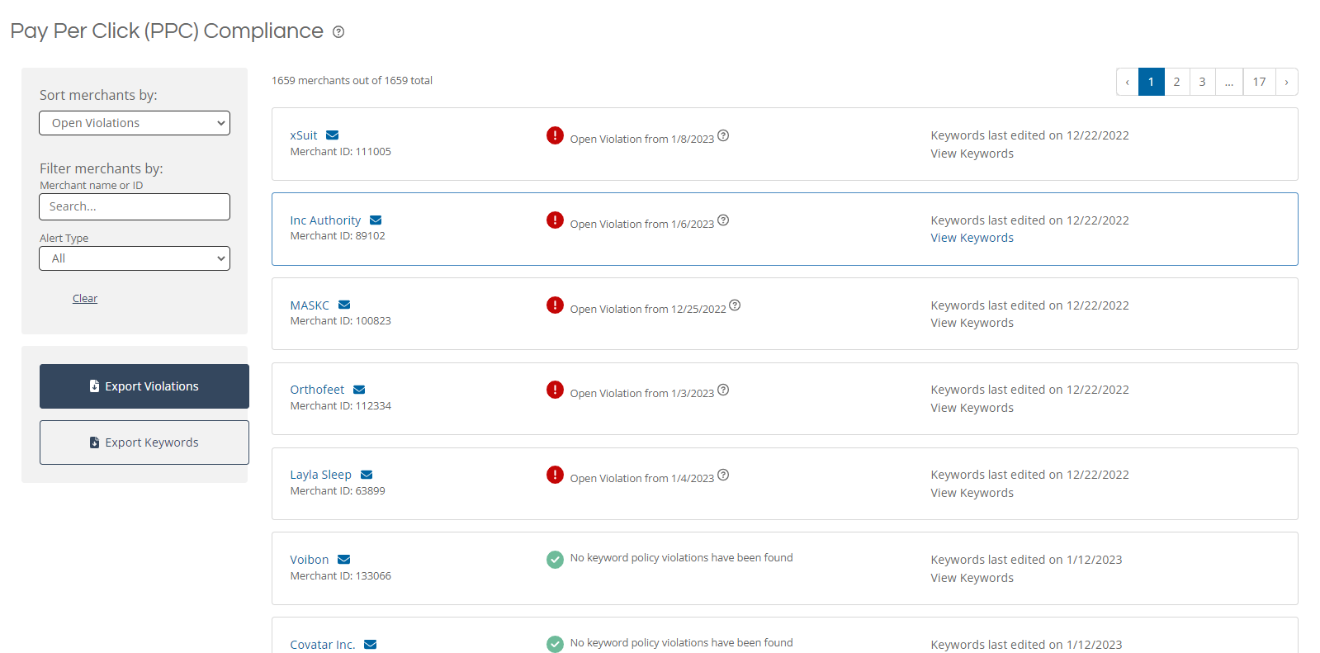Click text 'Merchant ID: 63899'
This screenshot has height=653, width=1320.
[x=338, y=491]
